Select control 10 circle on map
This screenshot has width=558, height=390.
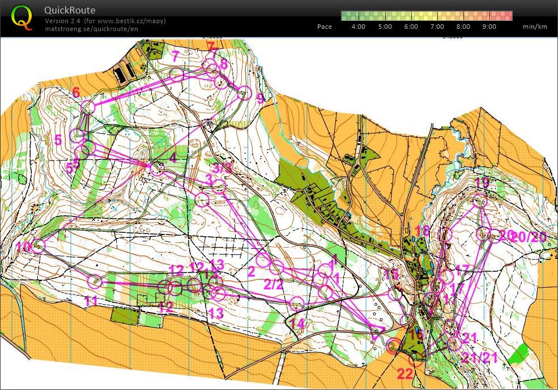coord(38,245)
